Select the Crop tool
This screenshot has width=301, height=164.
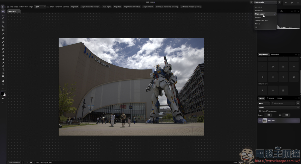tap(3, 26)
